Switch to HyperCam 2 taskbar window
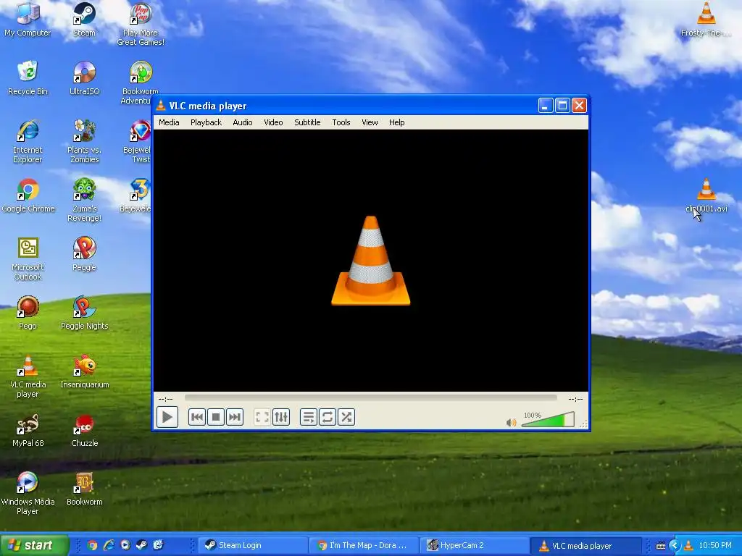 [x=474, y=545]
